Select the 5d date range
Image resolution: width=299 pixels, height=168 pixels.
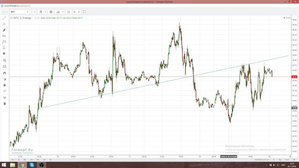tap(44, 160)
